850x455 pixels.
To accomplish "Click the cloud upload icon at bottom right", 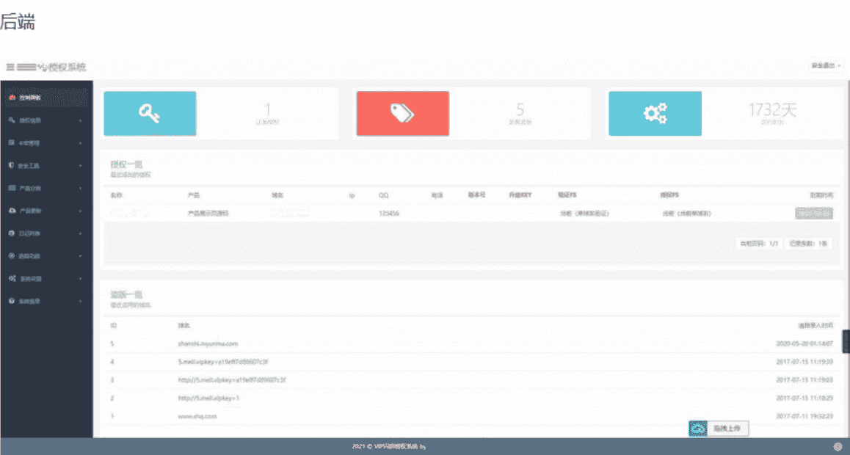I will tap(698, 429).
